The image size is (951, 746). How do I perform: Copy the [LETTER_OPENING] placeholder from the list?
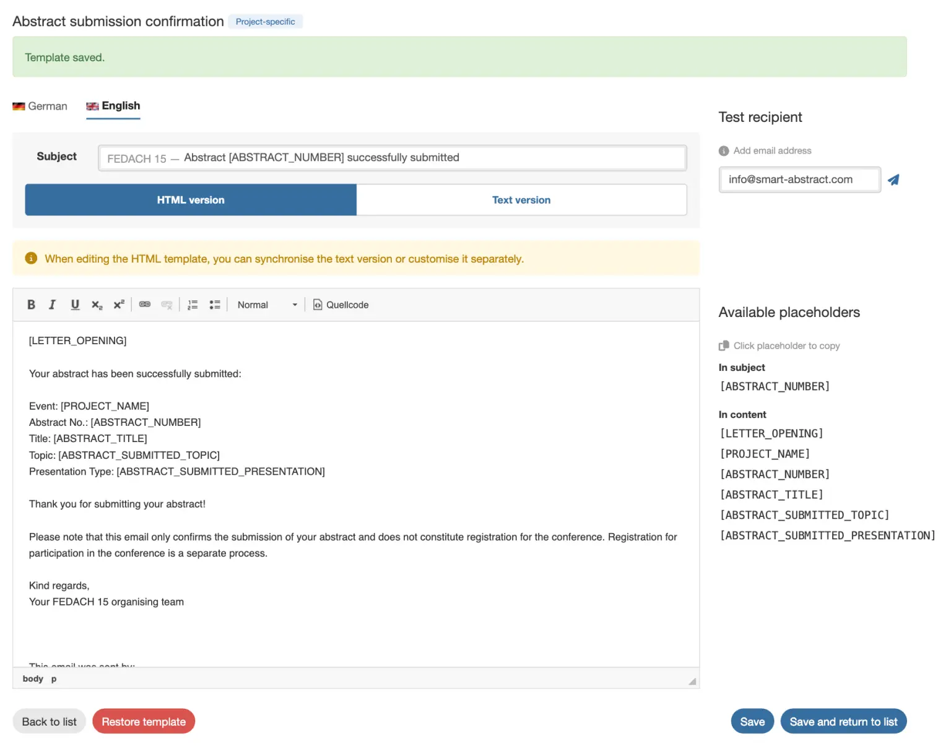tap(771, 433)
